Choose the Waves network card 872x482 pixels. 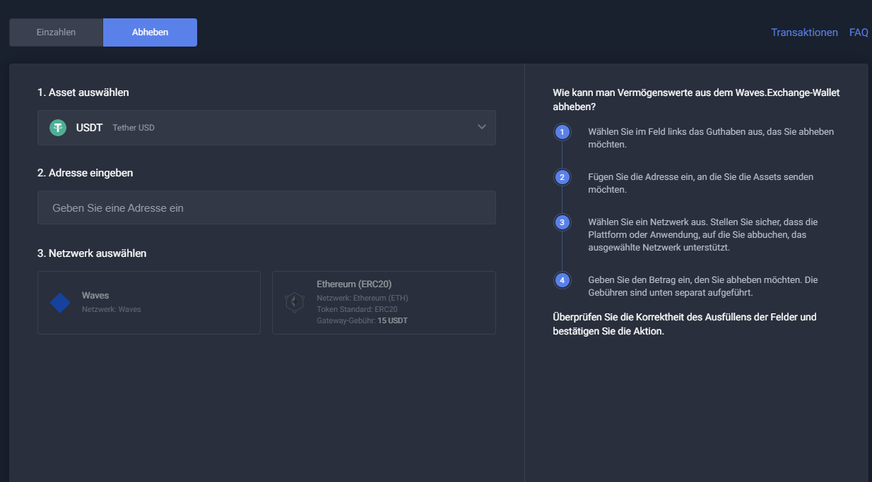149,303
